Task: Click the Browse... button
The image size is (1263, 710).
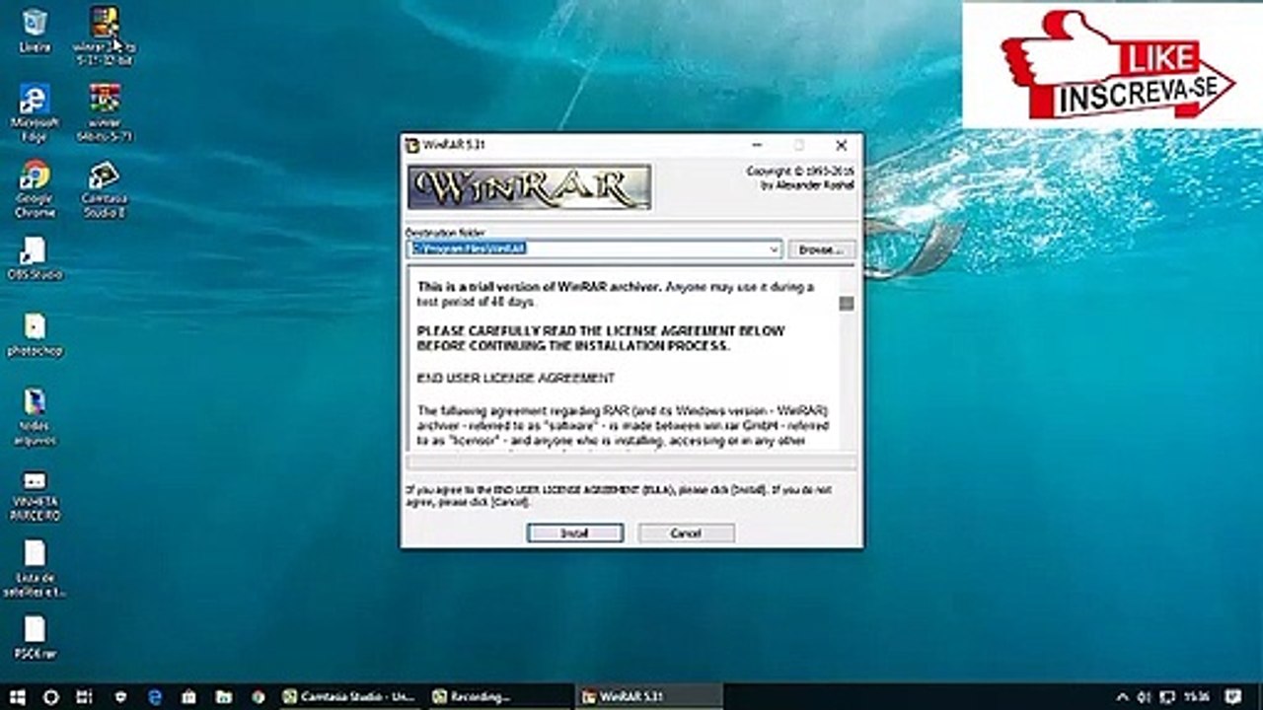Action: point(821,249)
